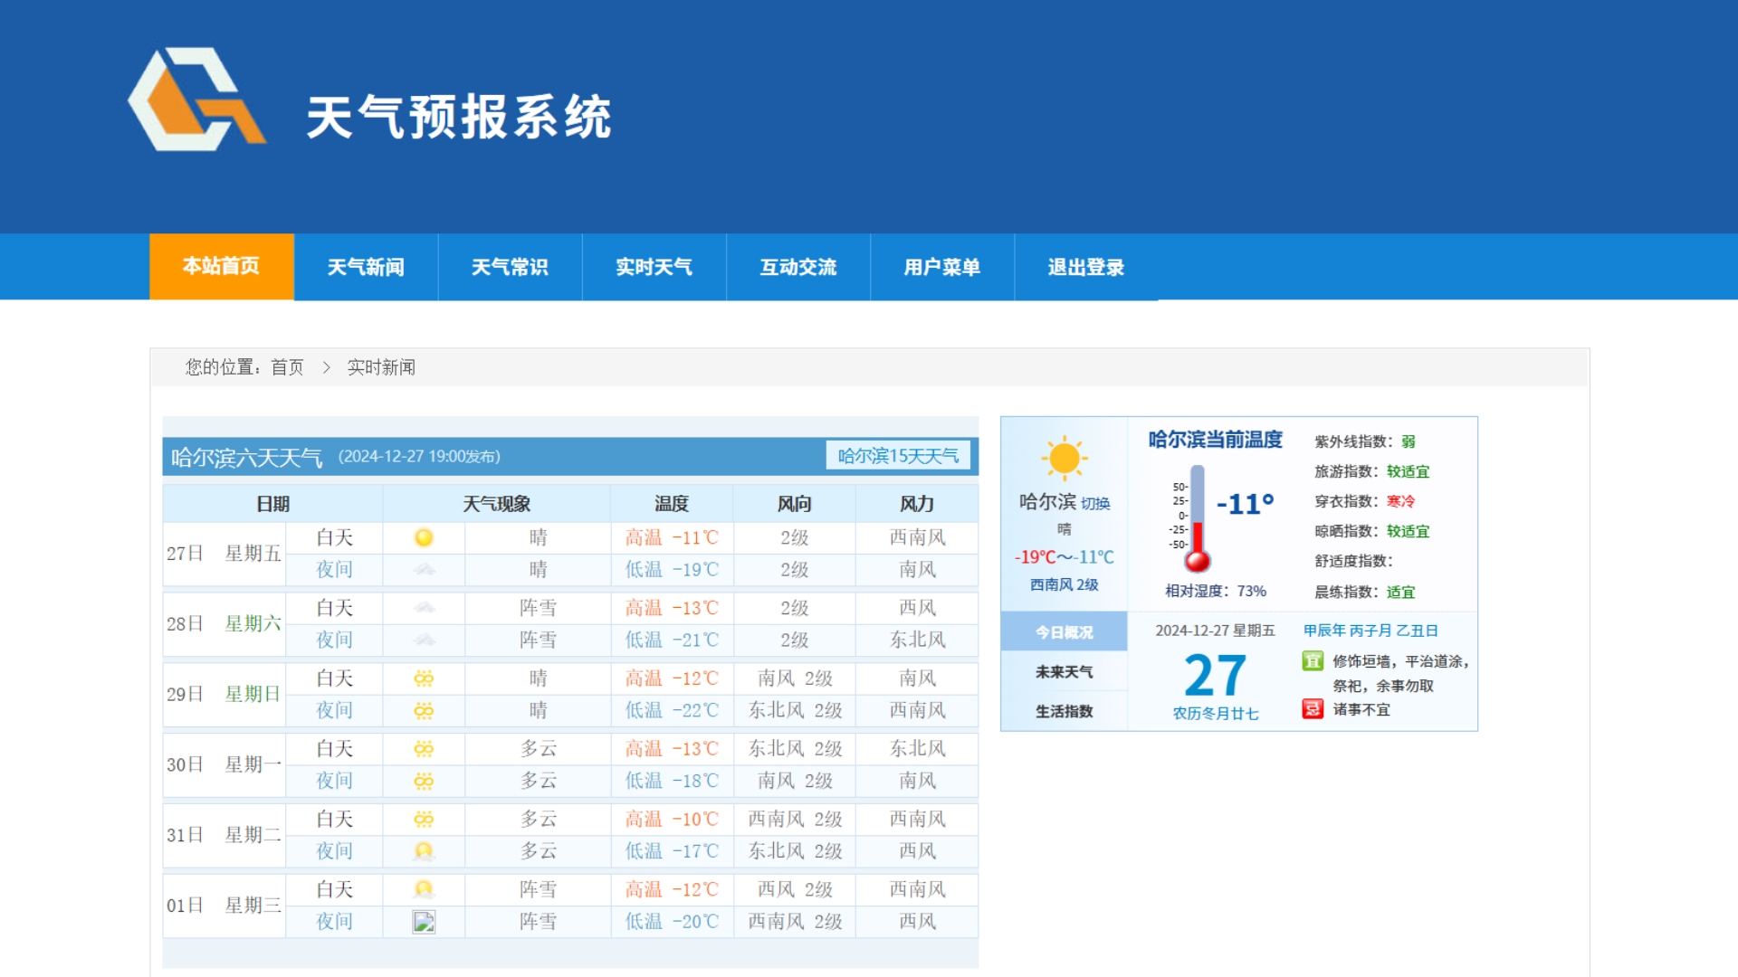Click the breadcrumb arrow separator
The width and height of the screenshot is (1738, 977).
(x=326, y=367)
